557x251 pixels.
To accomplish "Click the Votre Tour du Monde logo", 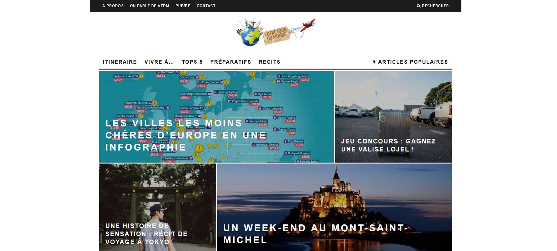I will [x=275, y=32].
